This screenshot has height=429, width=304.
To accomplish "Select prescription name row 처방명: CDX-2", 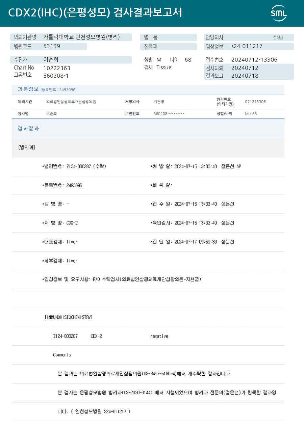I will point(60,223).
